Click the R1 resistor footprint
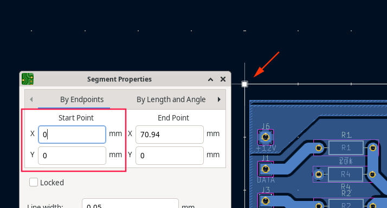This screenshot has height=208, width=387. pyautogui.click(x=346, y=147)
